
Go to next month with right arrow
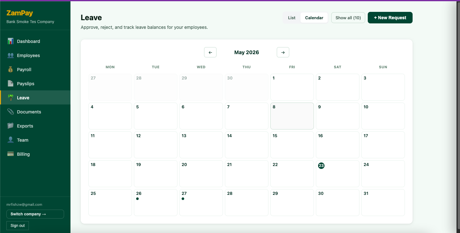click(283, 52)
